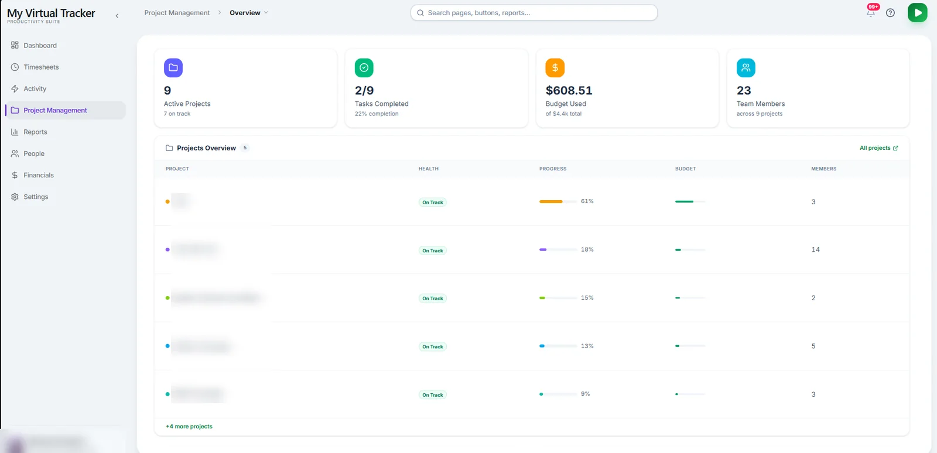Viewport: 937px width, 453px height.
Task: Open Timesheets from the sidebar
Action: [x=65, y=67]
